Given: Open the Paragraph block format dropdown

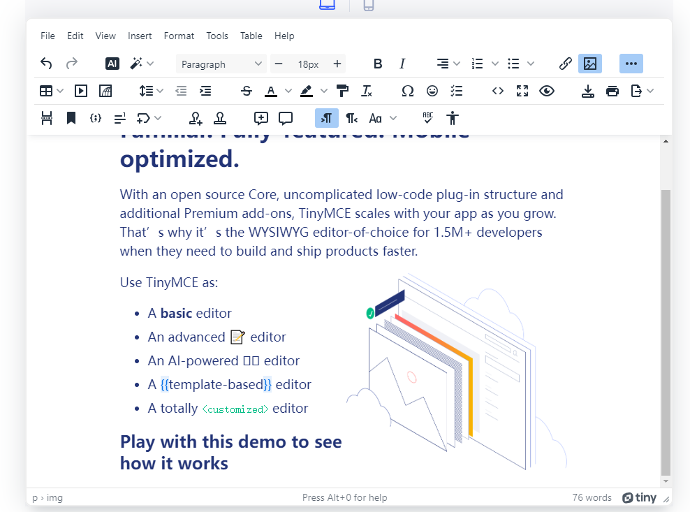Looking at the screenshot, I should coord(220,64).
